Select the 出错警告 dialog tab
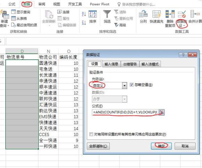This screenshot has height=168, width=202. 130,64
